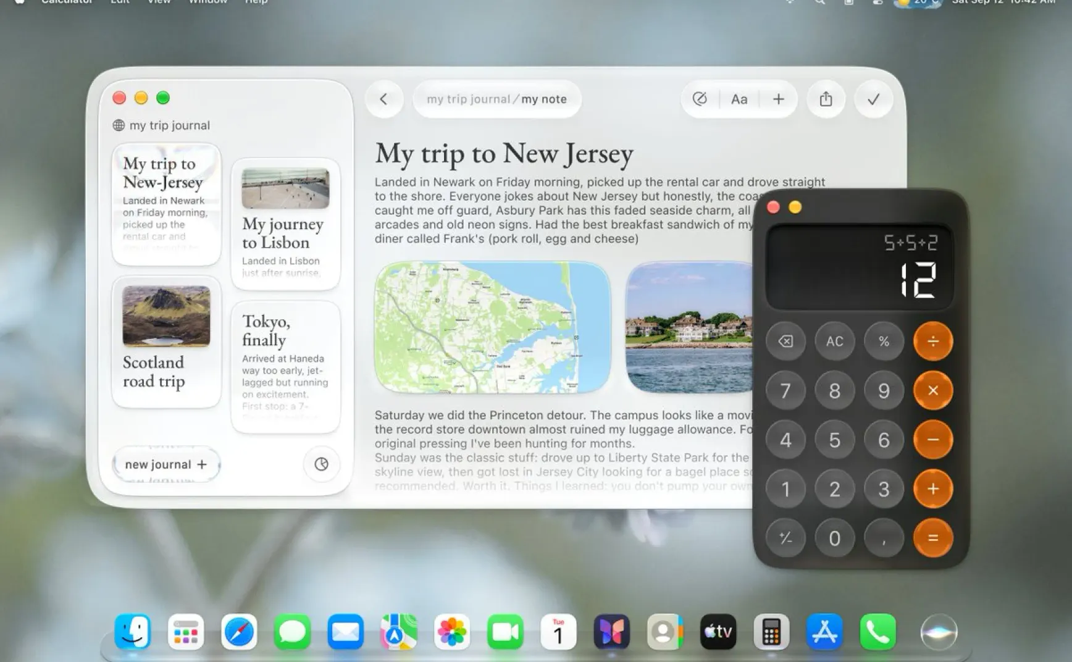Screen dimensions: 1072x662
Task: Open Photos from the Dock
Action: [452, 632]
